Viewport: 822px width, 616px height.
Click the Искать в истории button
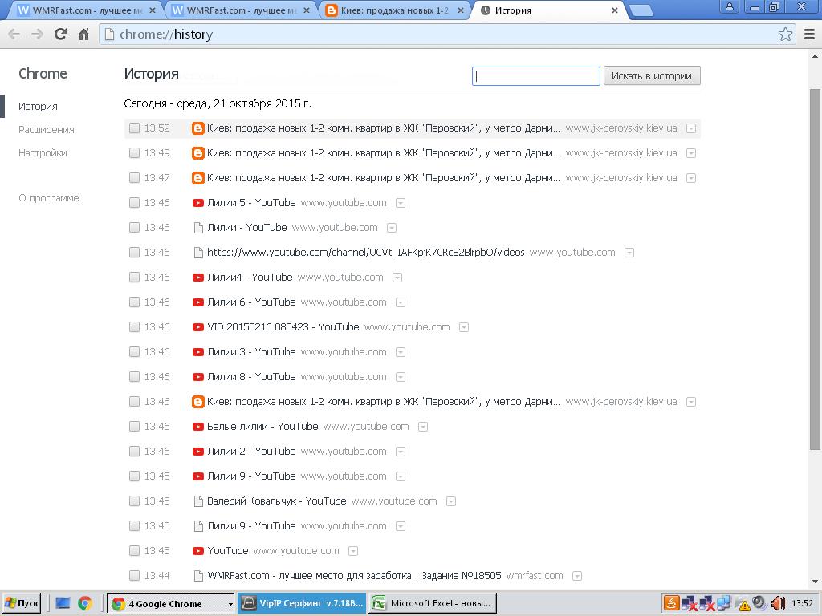click(x=652, y=76)
